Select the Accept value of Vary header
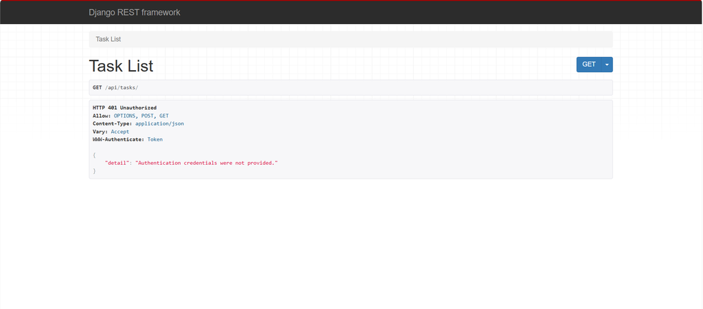The image size is (703, 309). (x=120, y=131)
